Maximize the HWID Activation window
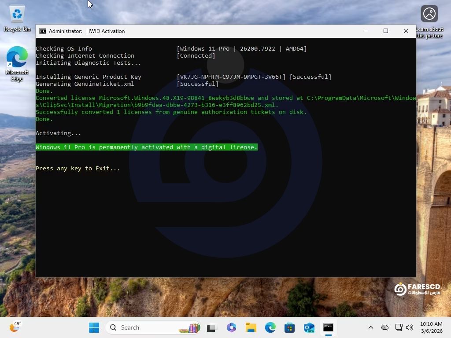 [x=386, y=31]
